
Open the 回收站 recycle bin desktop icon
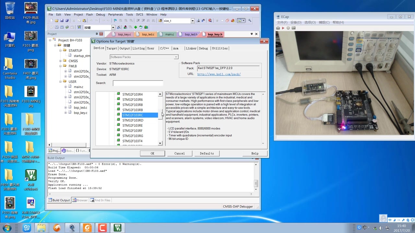(x=10, y=11)
